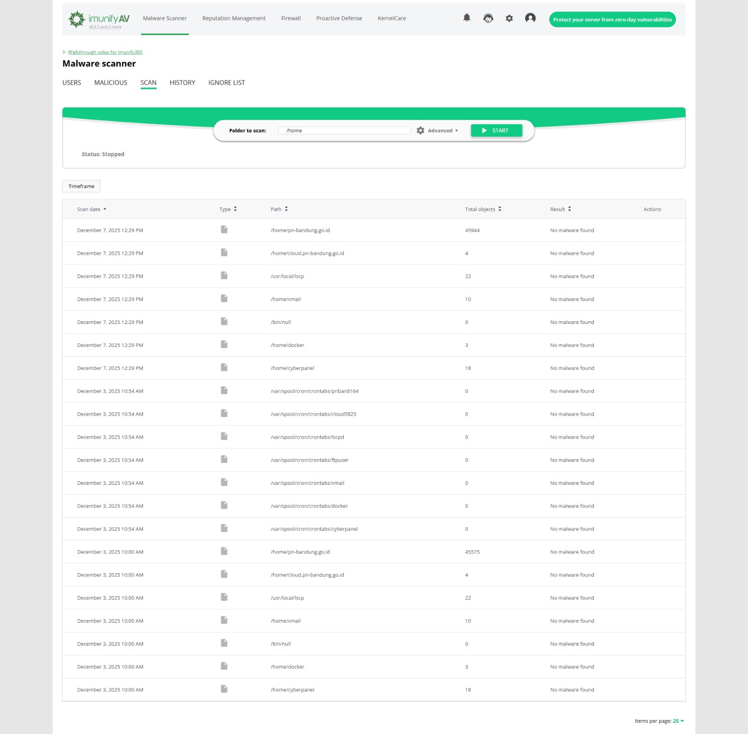748x734 pixels.
Task: Open the Items per page dropdown
Action: point(678,721)
